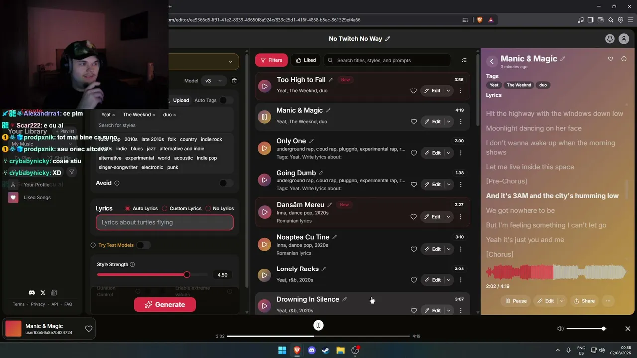The width and height of the screenshot is (637, 358).
Task: Like the song Noaptea Cu Tine
Action: point(413,249)
